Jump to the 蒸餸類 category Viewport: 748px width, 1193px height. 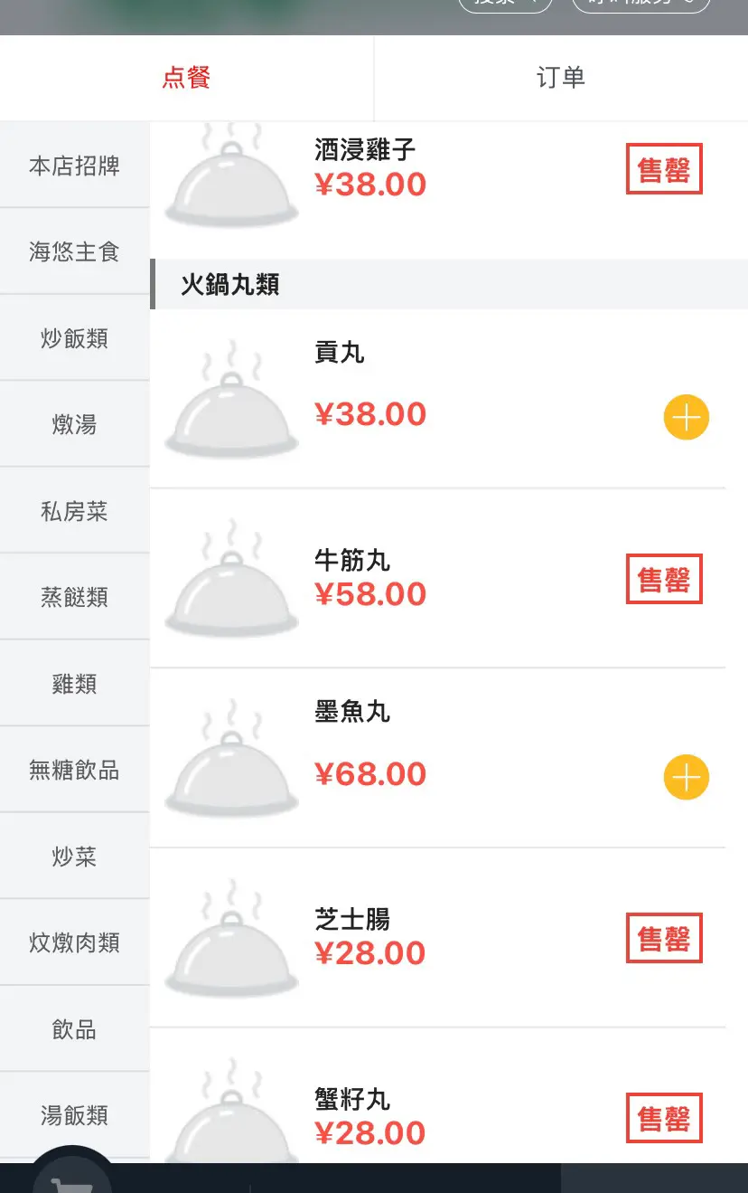click(x=74, y=597)
